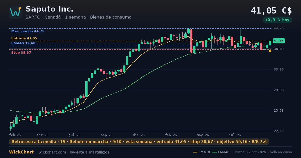Click the 'dic 25' date axis label

pos(139,135)
